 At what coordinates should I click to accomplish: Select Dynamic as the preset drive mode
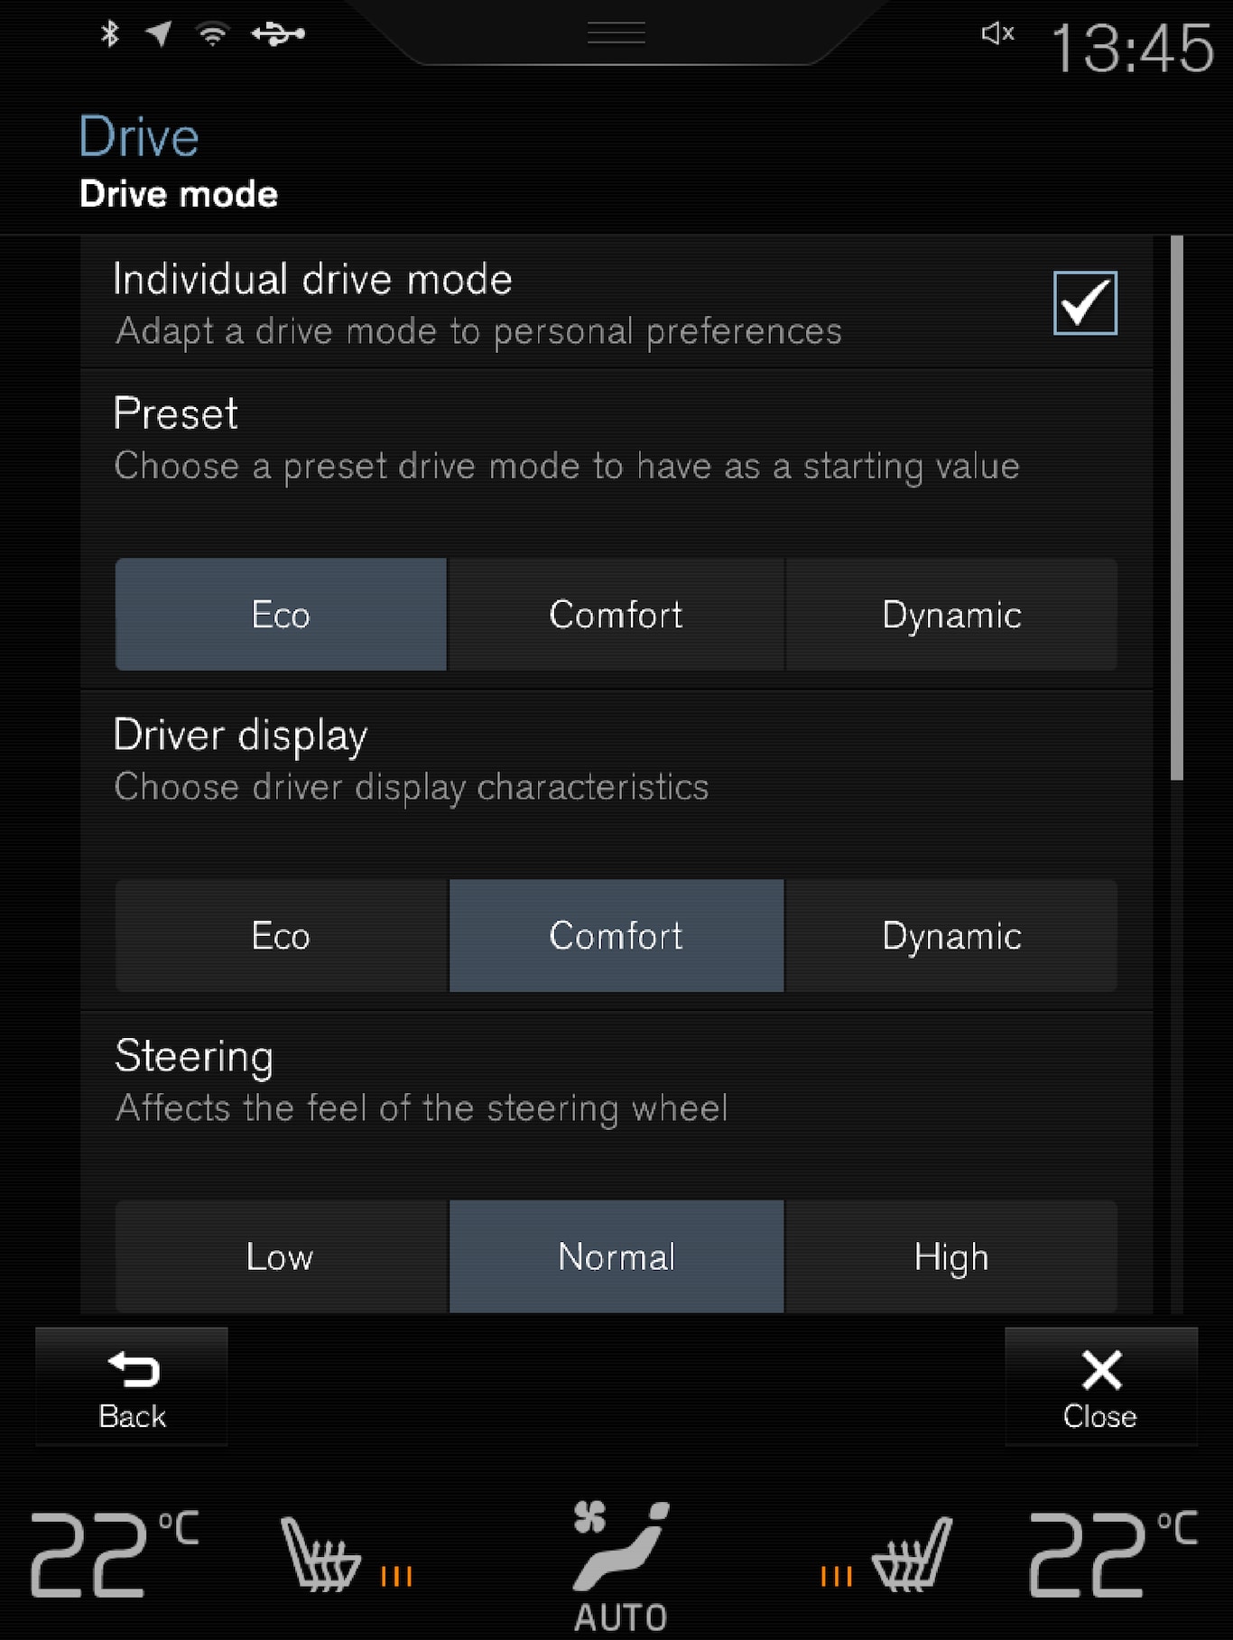pos(951,615)
